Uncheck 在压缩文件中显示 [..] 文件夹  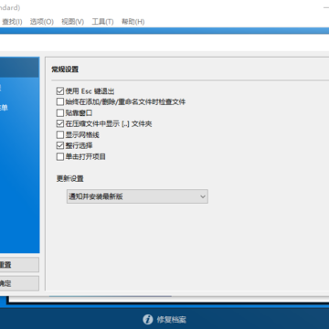click(60, 123)
